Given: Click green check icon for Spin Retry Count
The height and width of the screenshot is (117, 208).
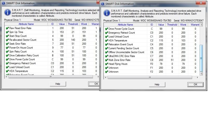Looking at the screenshot, I should (7, 51).
